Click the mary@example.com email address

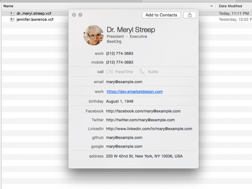click(124, 82)
